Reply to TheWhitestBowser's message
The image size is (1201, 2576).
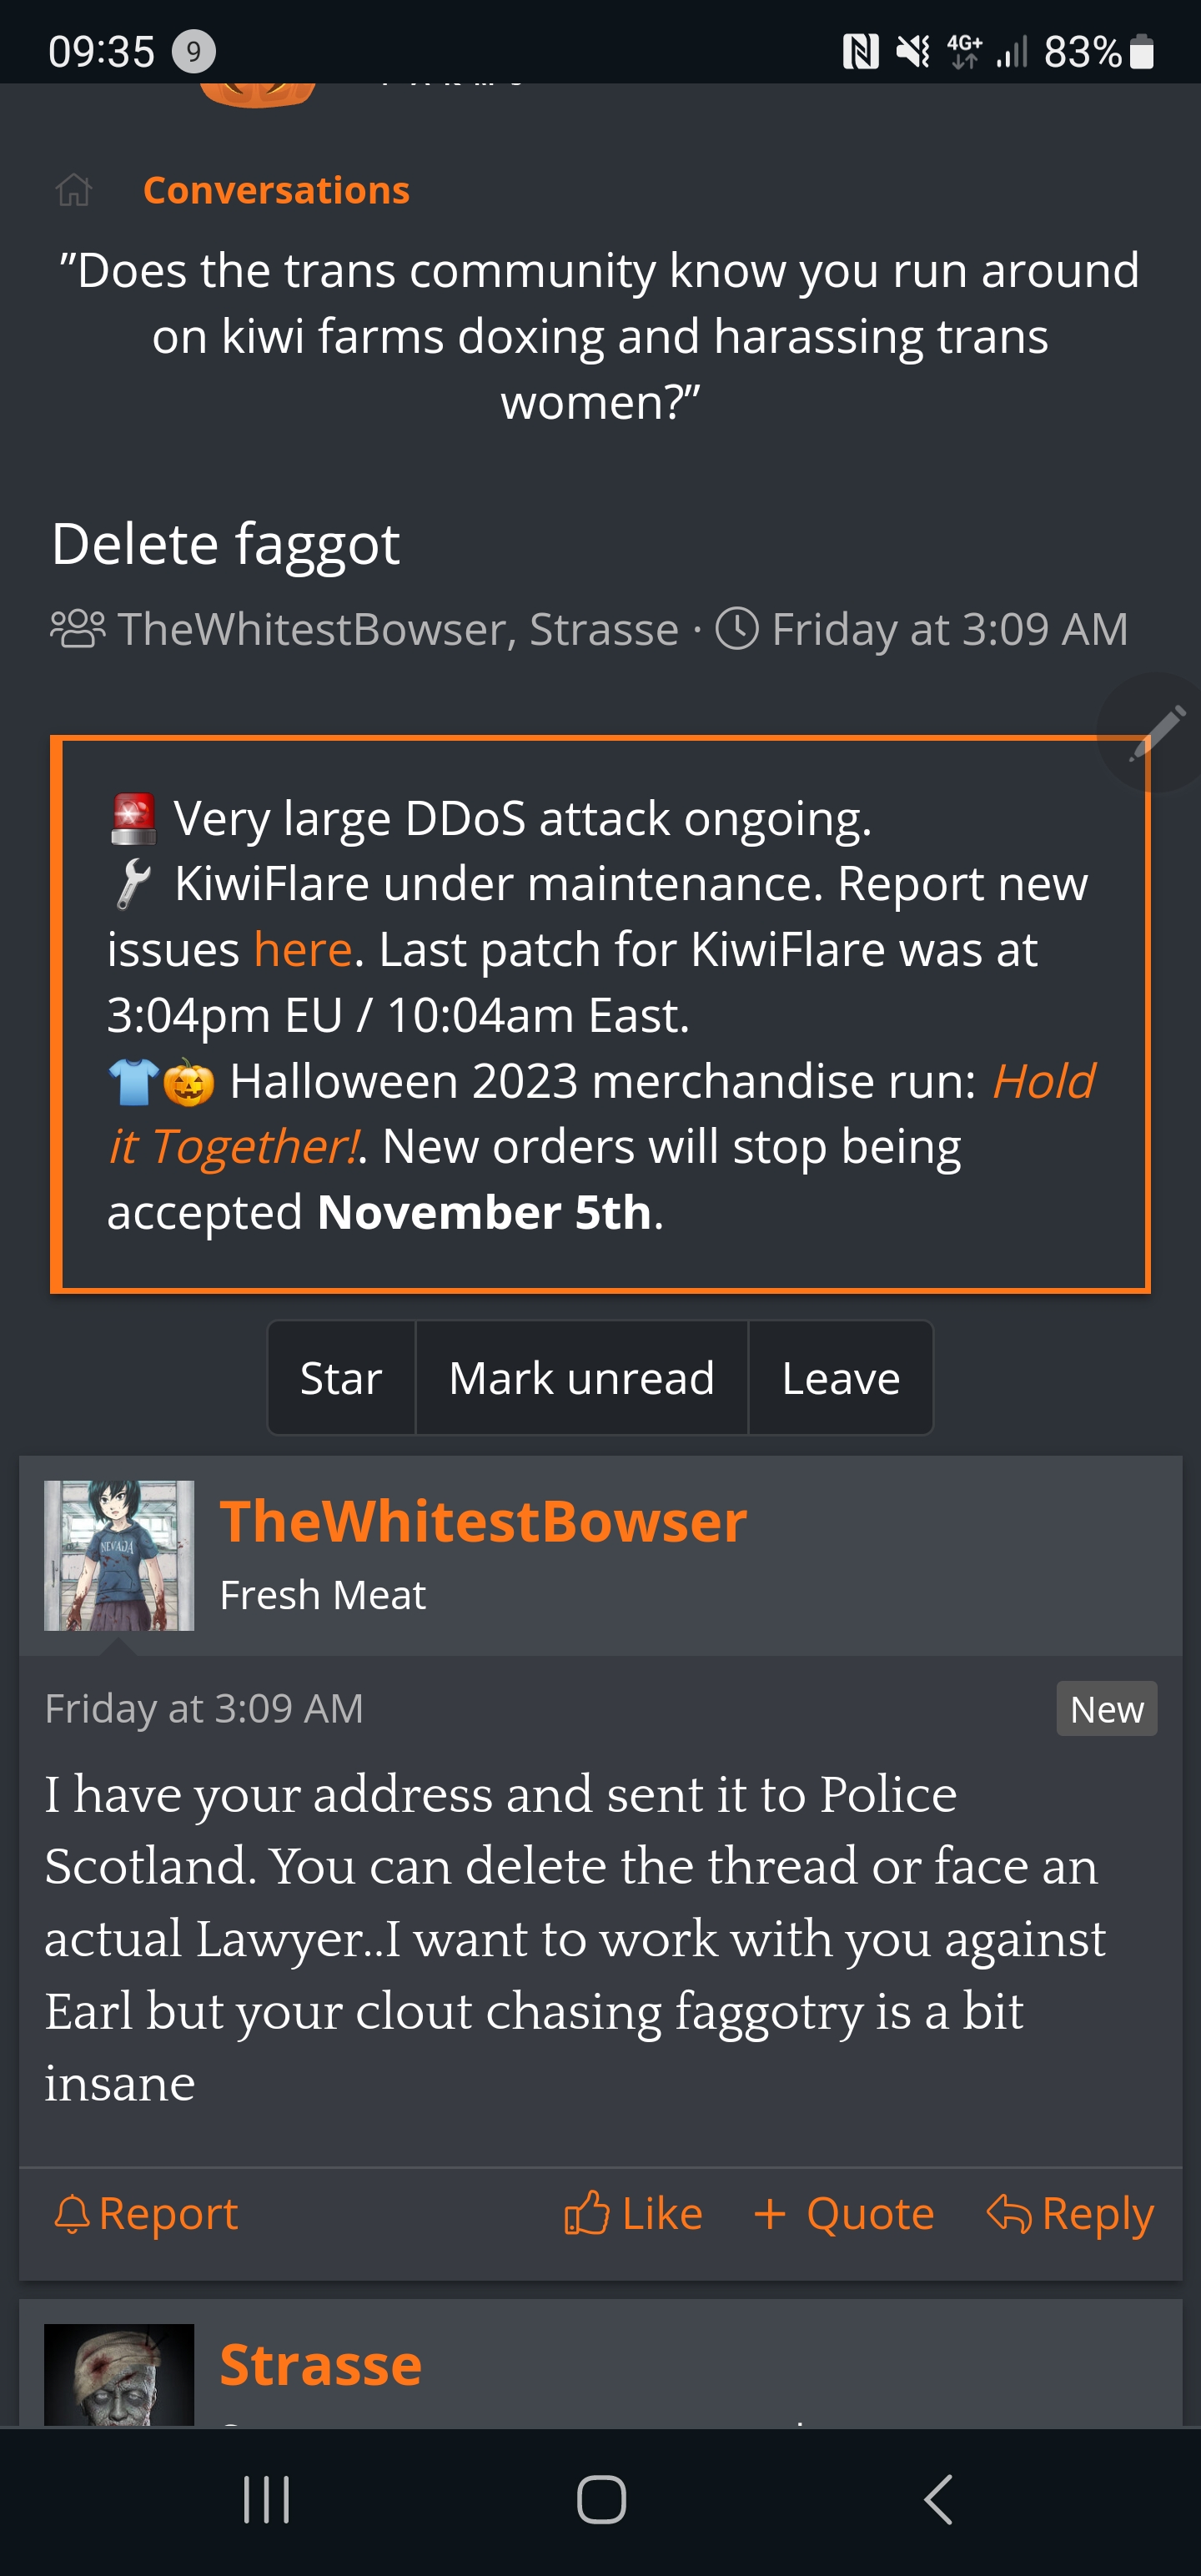pos(1070,2213)
